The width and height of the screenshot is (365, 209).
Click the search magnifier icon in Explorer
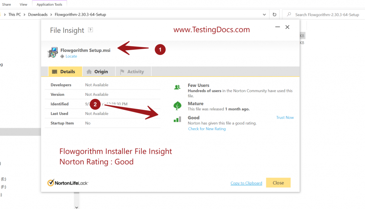(288, 15)
